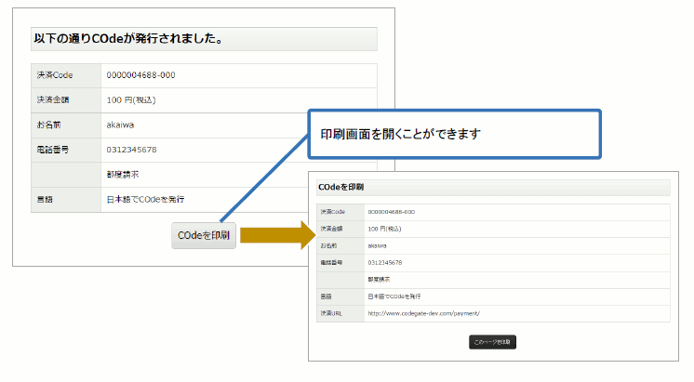Click the 決済URL label in print preview
Screen dimensions: 694x382
pos(333,313)
